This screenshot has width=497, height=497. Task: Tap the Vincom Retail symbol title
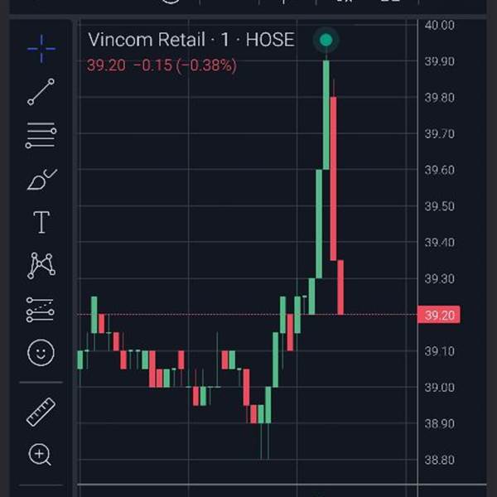[191, 40]
